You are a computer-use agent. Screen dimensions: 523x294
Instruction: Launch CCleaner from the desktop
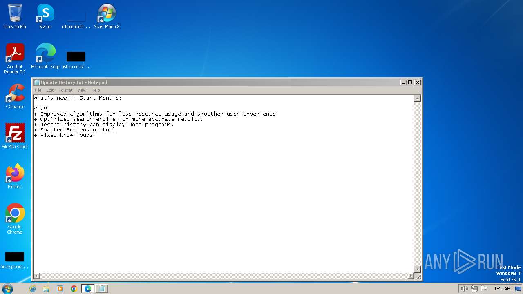(x=15, y=96)
